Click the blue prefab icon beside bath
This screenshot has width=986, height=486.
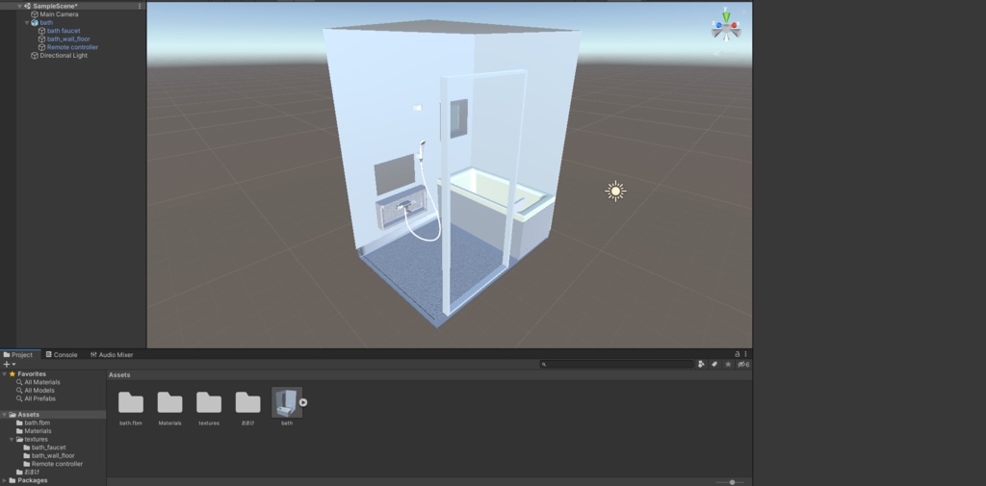coord(35,23)
